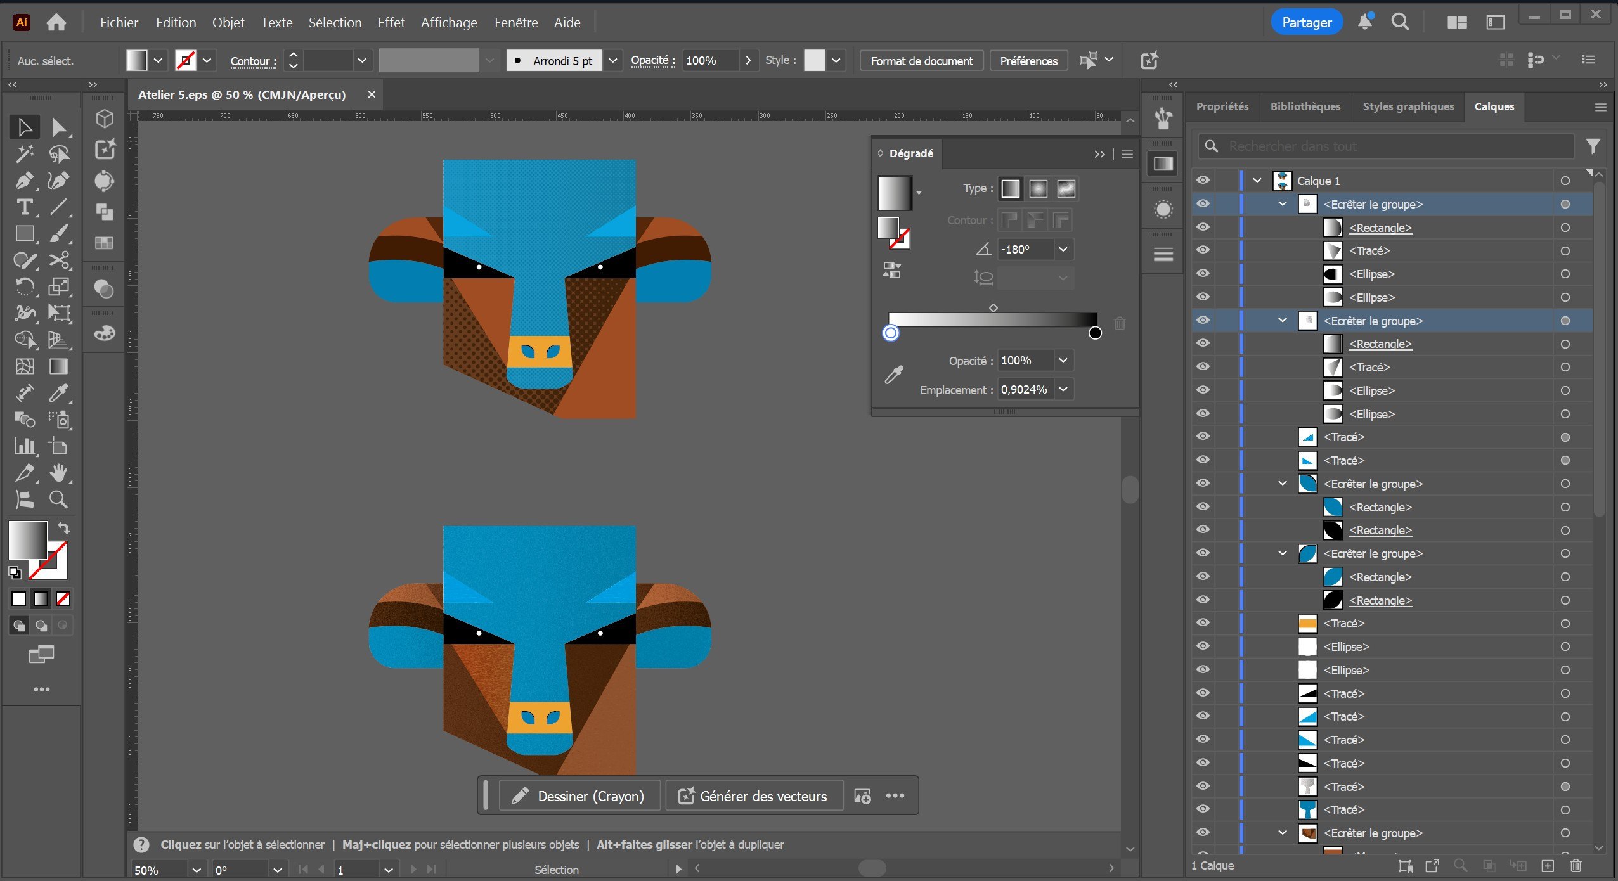Select the Hand tool
The height and width of the screenshot is (881, 1618).
(58, 473)
